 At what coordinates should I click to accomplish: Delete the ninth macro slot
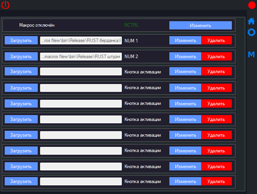pos(217,166)
